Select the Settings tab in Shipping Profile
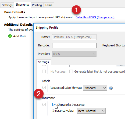125x119 pixels. [x=44, y=62]
